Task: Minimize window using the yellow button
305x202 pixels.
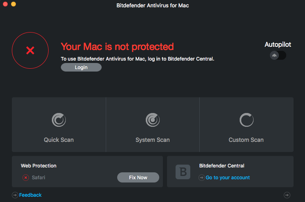Action: point(13,4)
